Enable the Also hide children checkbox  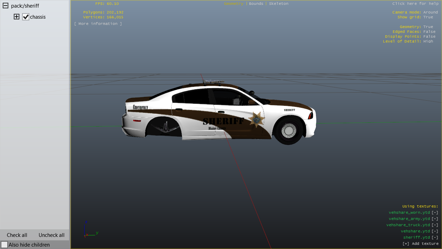[4, 245]
